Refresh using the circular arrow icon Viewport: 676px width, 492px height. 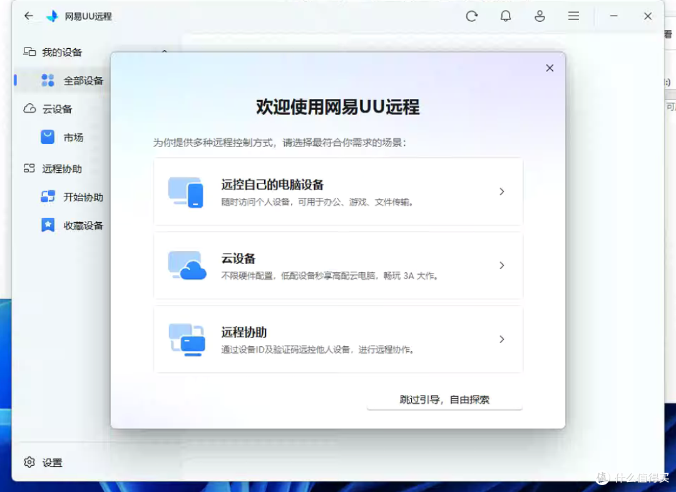472,16
